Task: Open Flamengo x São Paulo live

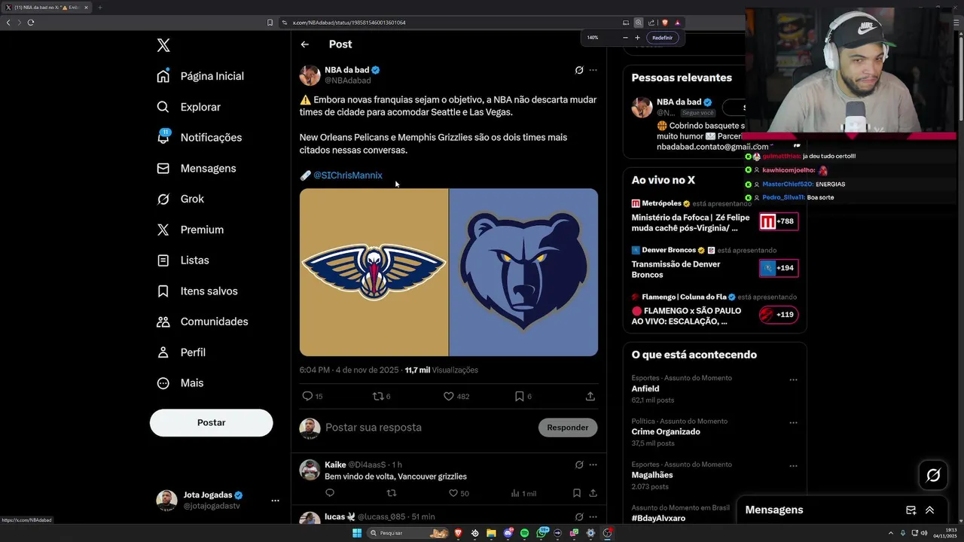Action: tap(715, 310)
